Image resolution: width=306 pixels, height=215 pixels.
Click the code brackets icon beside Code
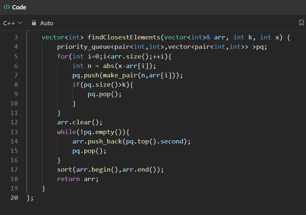pos(7,7)
